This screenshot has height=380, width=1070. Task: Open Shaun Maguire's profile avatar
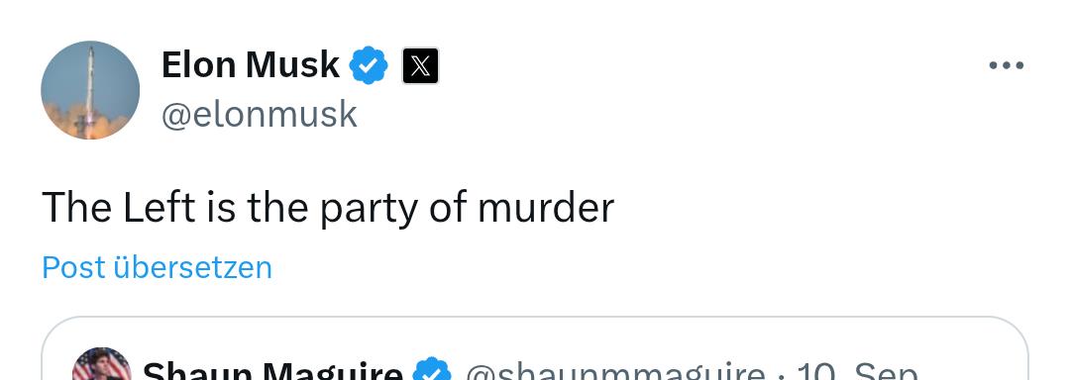(102, 364)
